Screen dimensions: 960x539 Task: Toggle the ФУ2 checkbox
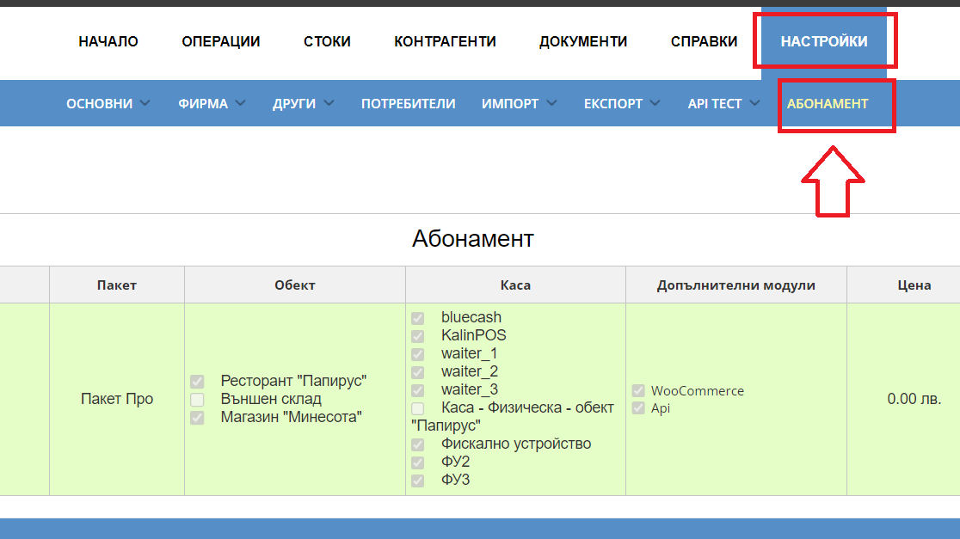417,462
